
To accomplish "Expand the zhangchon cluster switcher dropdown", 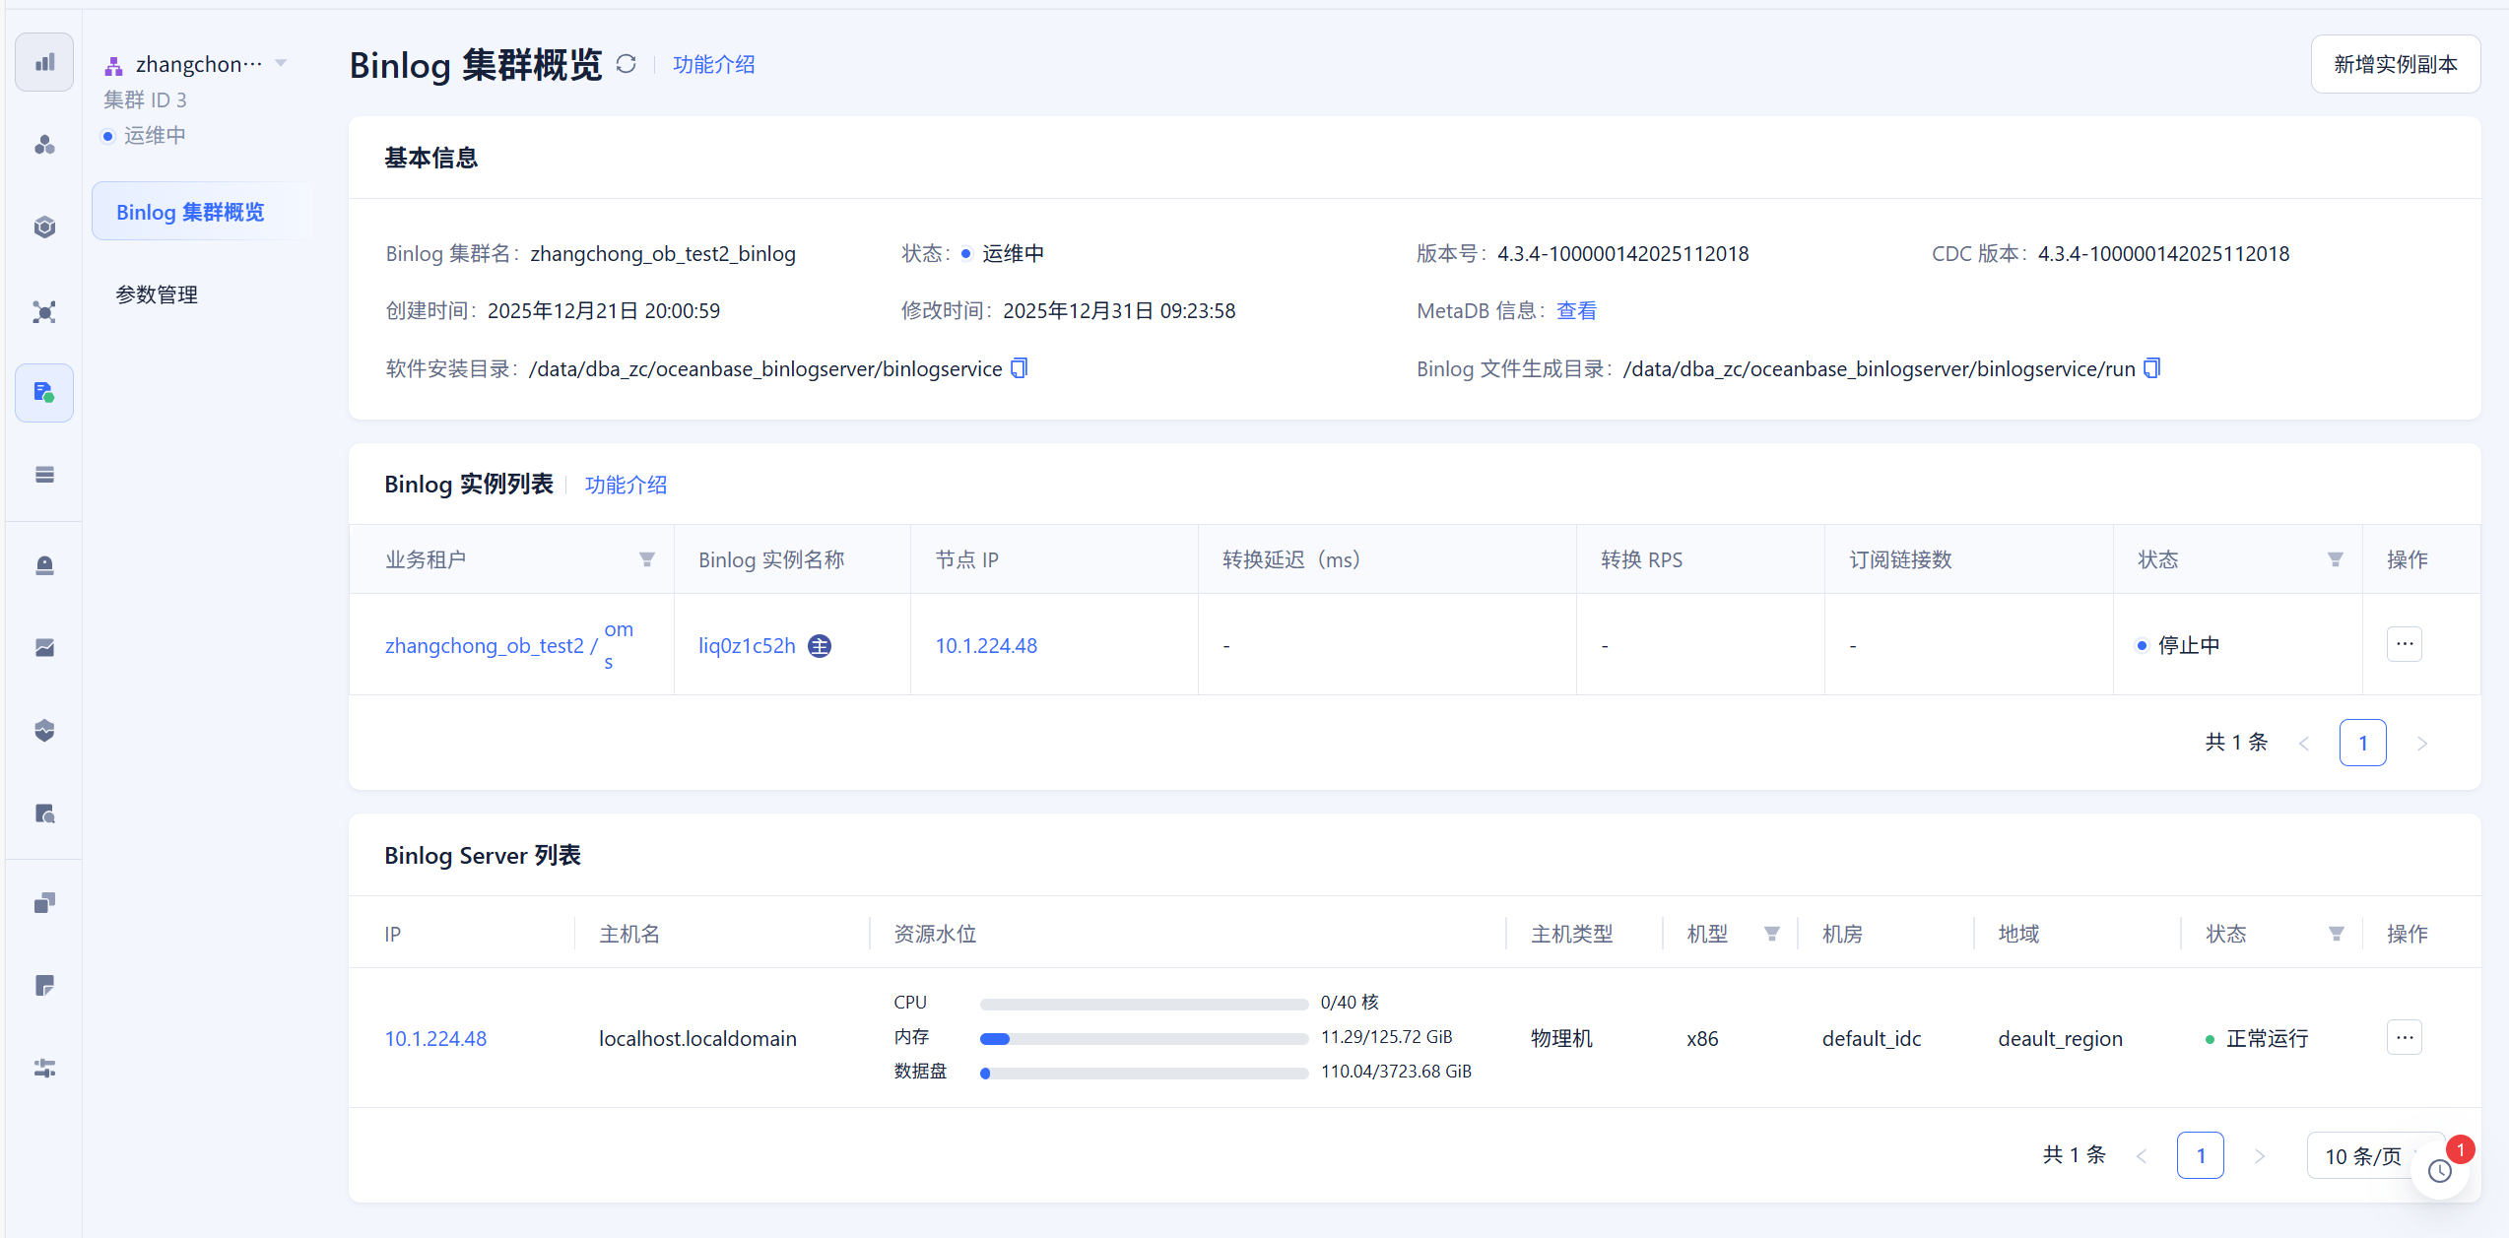I will tap(282, 64).
